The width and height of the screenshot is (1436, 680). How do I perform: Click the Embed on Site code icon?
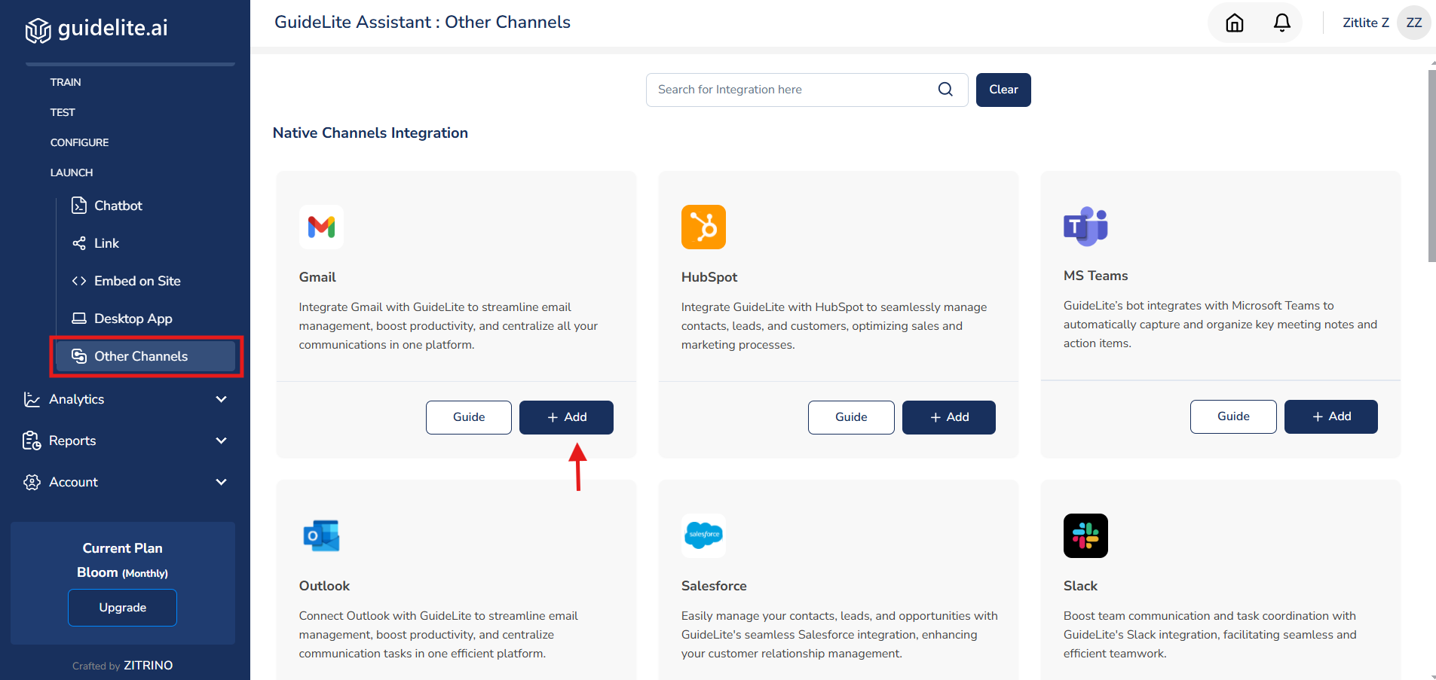point(79,281)
